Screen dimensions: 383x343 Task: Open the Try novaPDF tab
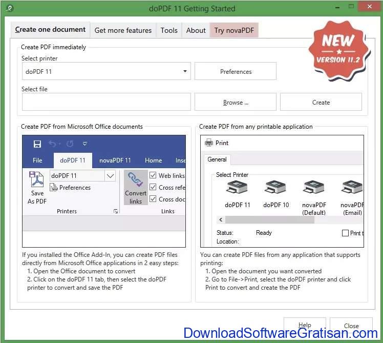pos(234,30)
